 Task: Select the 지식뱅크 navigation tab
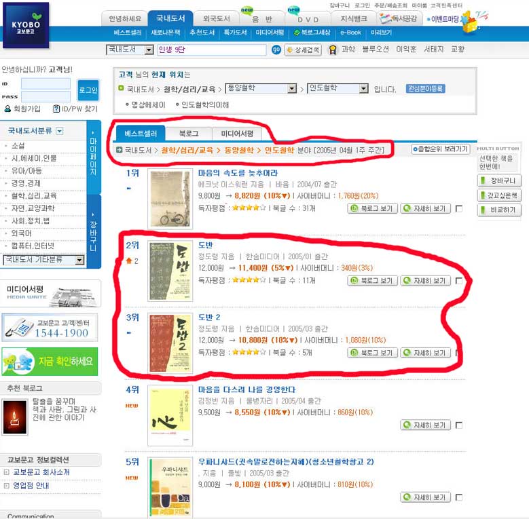click(x=354, y=18)
